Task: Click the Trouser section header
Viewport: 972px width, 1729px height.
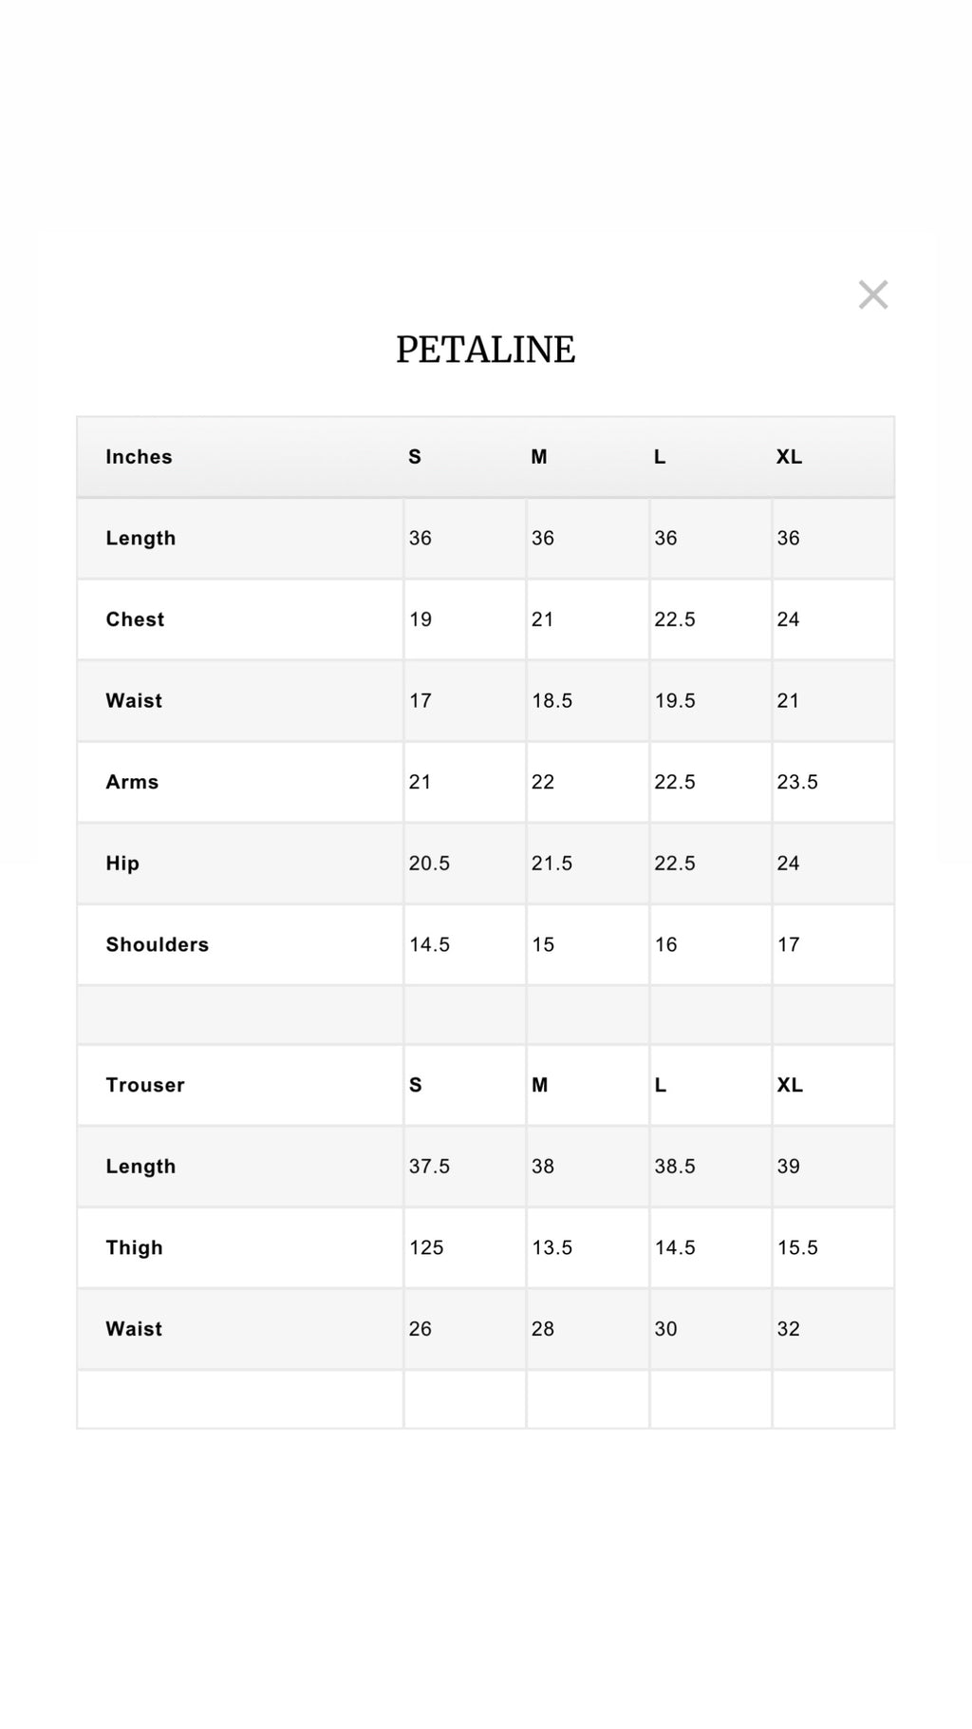Action: pyautogui.click(x=145, y=1085)
